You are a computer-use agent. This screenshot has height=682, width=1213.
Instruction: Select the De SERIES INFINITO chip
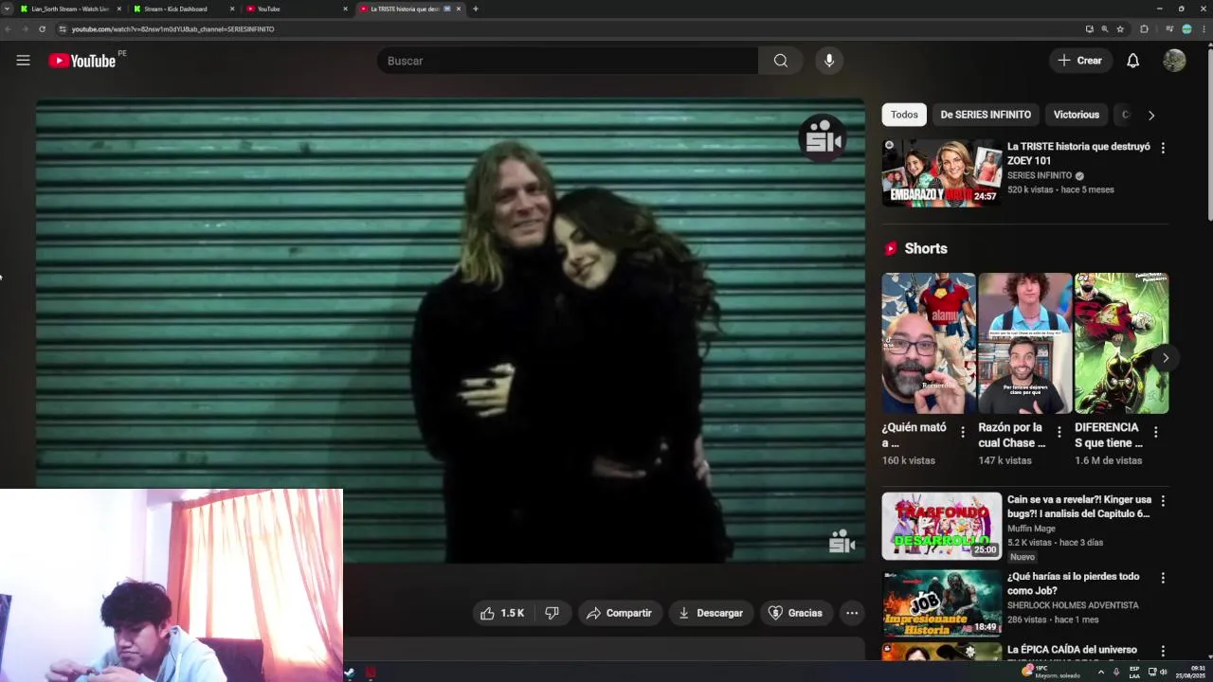point(986,115)
